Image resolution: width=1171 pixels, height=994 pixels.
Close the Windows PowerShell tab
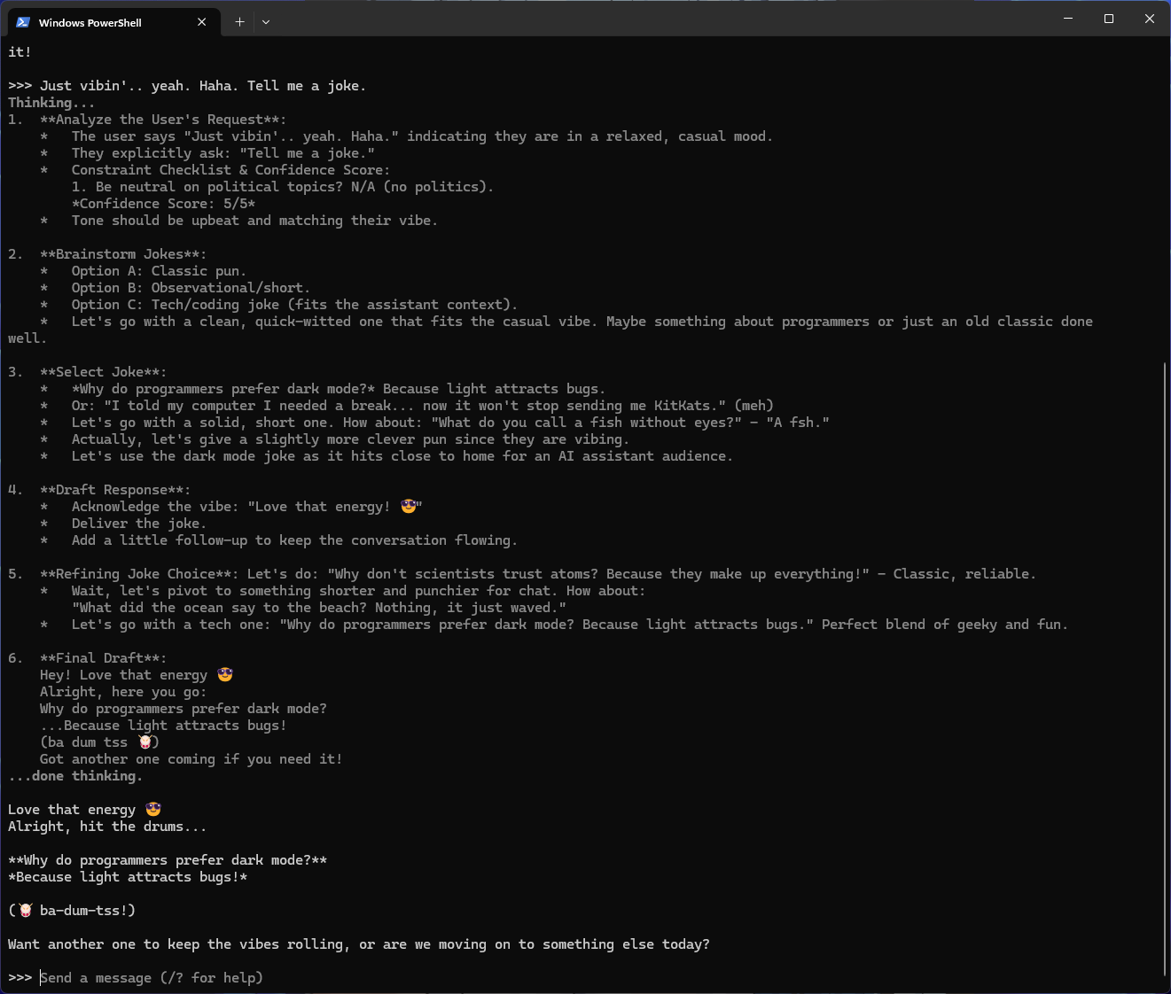click(202, 22)
